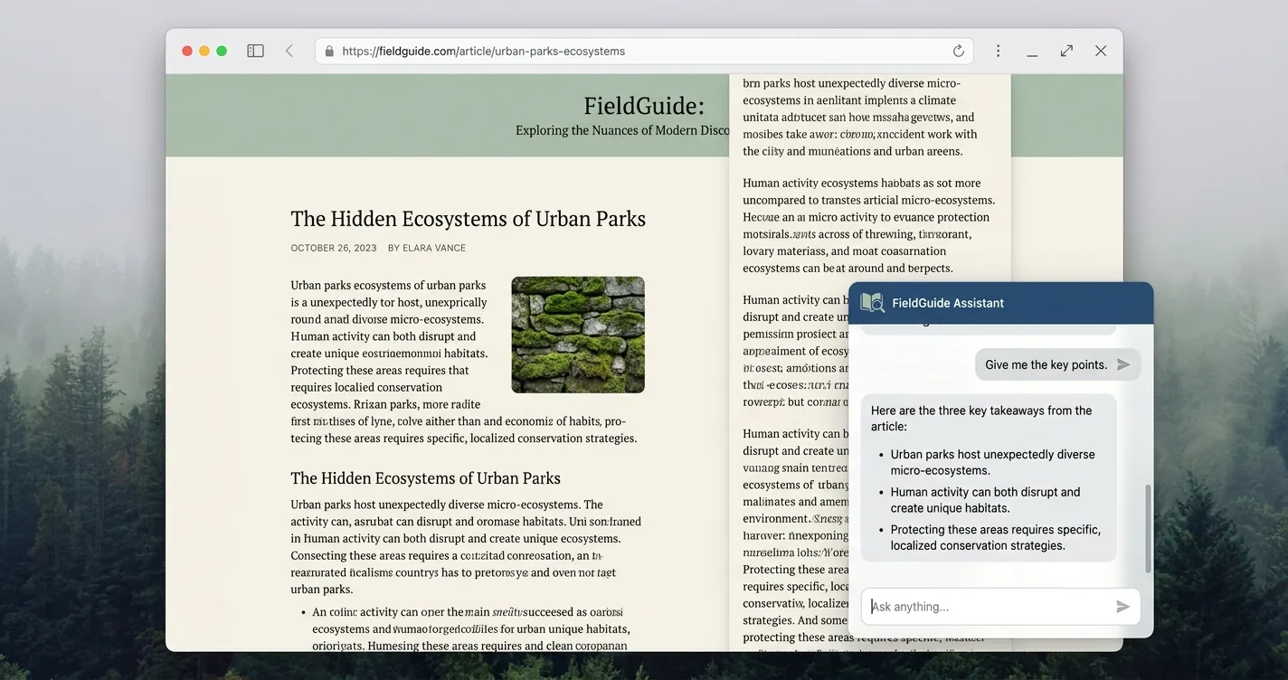This screenshot has height=680, width=1288.
Task: Open the three-dot browser menu
Action: (x=998, y=52)
